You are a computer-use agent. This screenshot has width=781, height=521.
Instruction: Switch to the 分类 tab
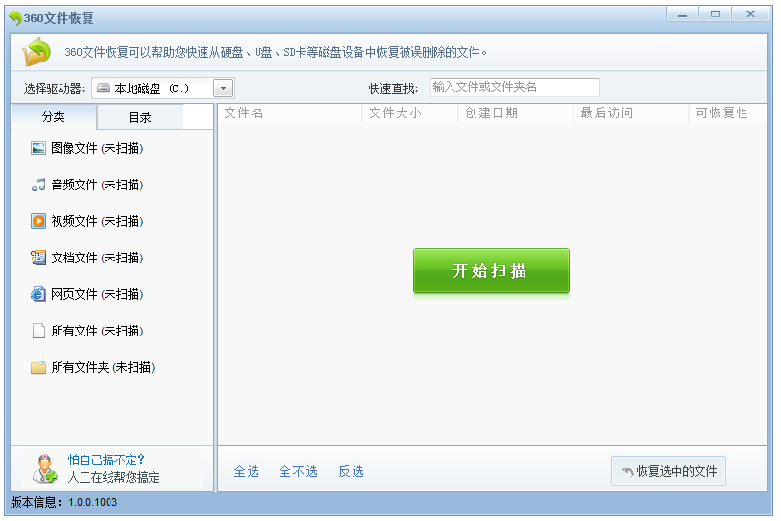click(x=54, y=116)
